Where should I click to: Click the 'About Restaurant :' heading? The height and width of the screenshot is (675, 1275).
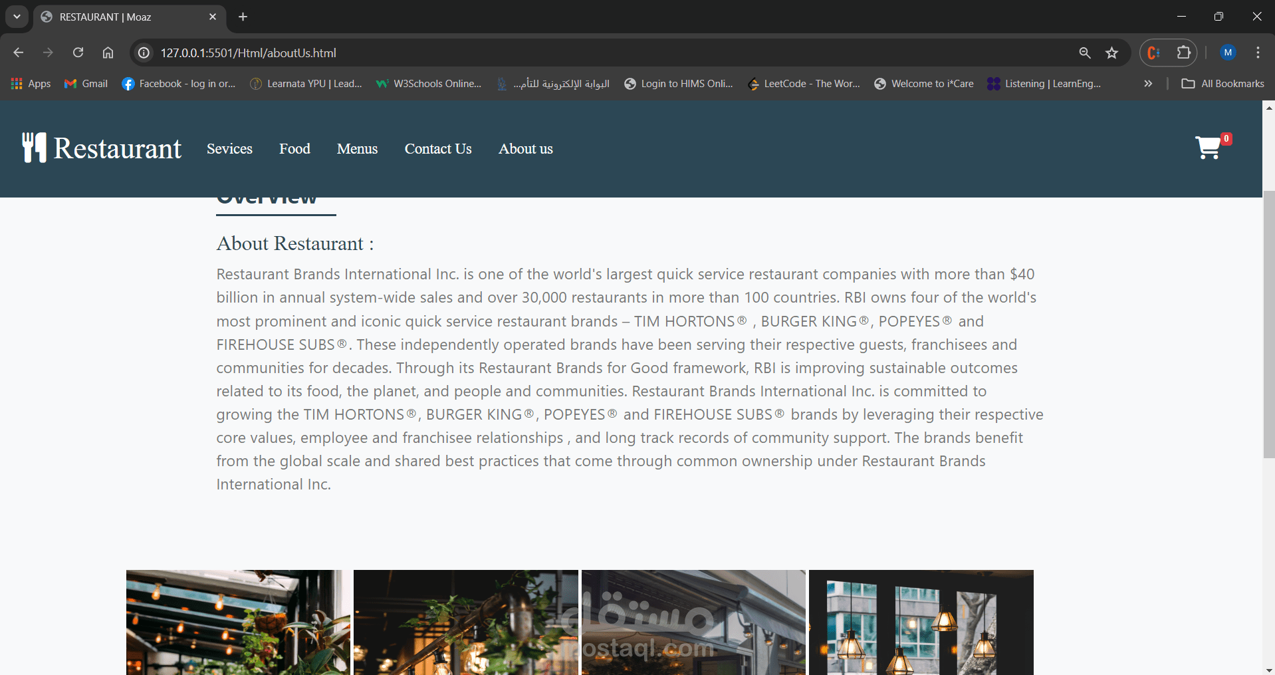[295, 243]
